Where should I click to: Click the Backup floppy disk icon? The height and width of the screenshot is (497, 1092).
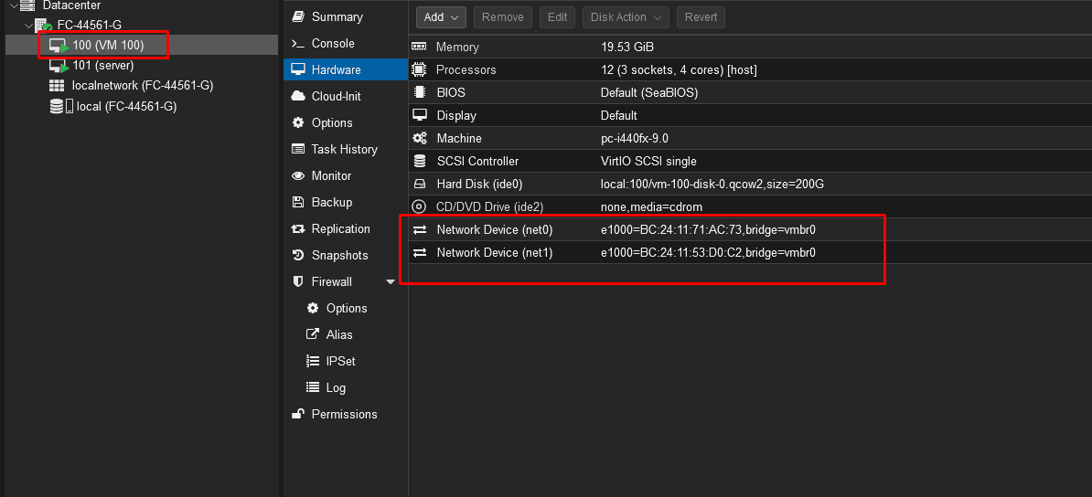pyautogui.click(x=297, y=202)
